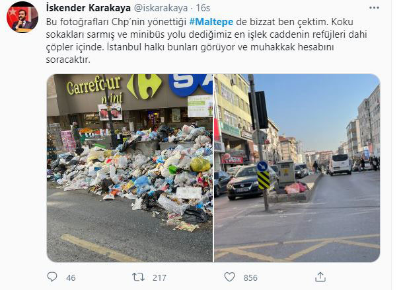Like the tweet with the heart icon
The image size is (403, 290).
pos(229,277)
